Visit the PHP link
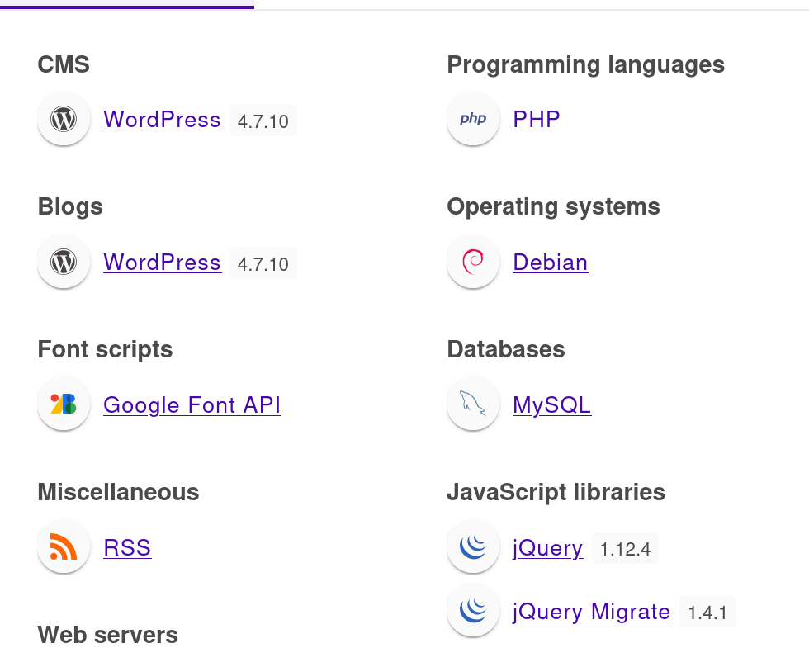 pyautogui.click(x=537, y=120)
